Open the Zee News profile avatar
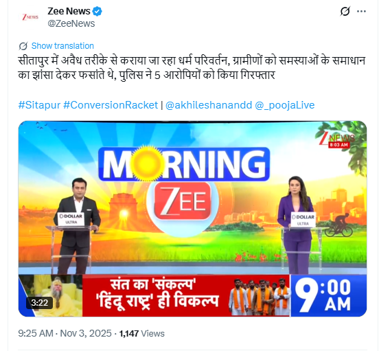Screen dimensions: 379x351 [x=30, y=17]
